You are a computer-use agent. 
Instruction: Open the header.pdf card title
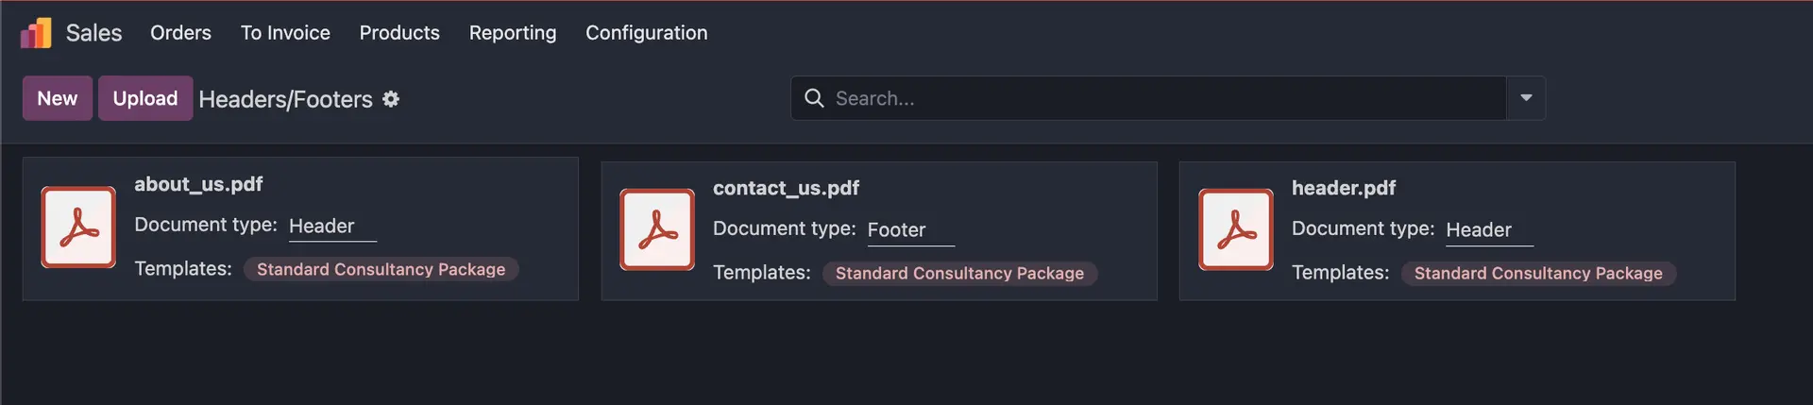click(1343, 188)
